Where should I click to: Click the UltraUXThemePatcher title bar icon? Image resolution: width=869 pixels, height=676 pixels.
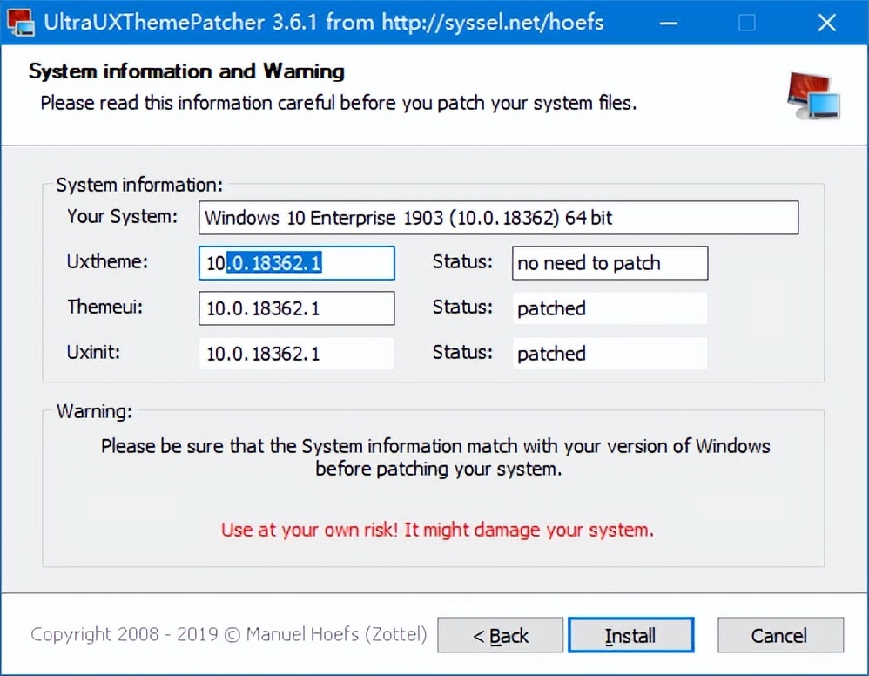[21, 23]
